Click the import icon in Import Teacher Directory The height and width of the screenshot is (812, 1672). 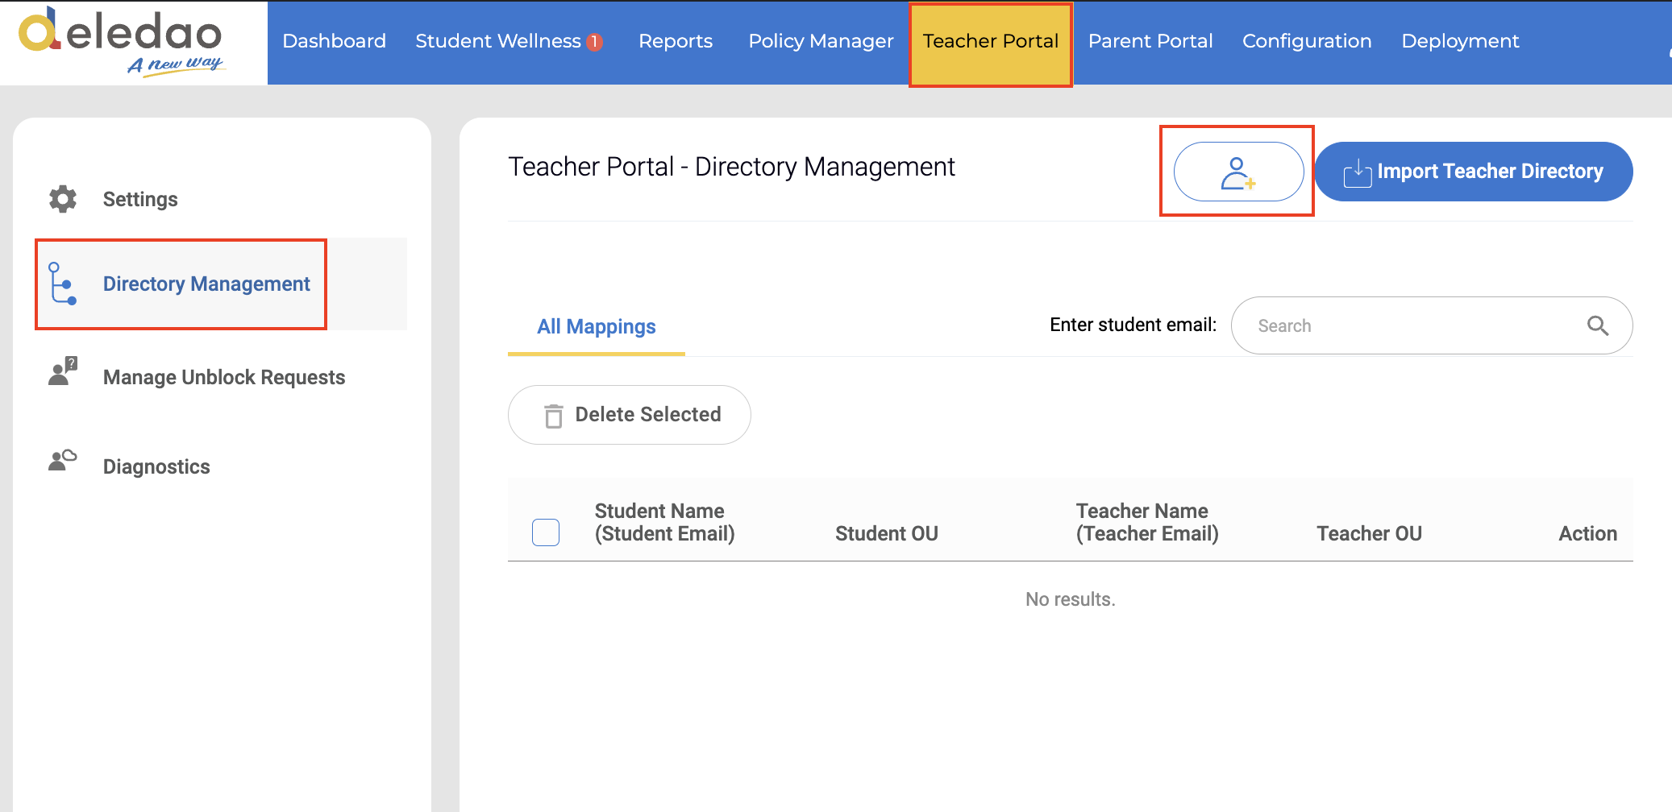tap(1358, 172)
